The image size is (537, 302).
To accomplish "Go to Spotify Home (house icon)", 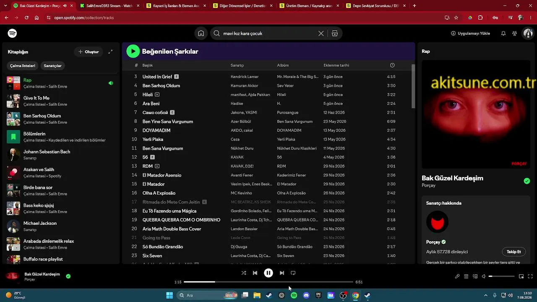I will pos(201,34).
